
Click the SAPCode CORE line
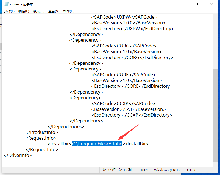click(x=124, y=75)
